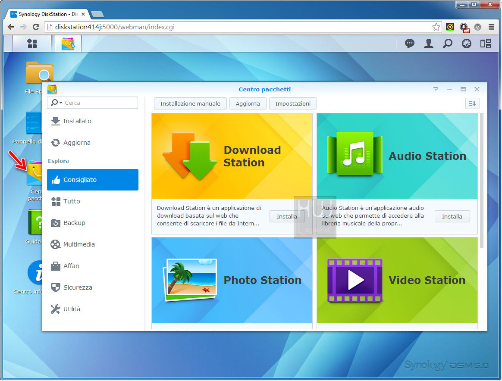Select the Synology DiskStation browser tab
Viewport: 502px width, 381px height.
coord(47,14)
